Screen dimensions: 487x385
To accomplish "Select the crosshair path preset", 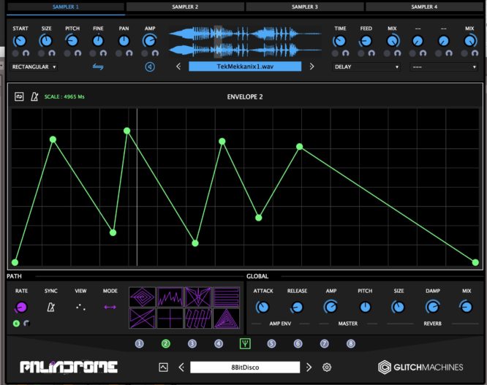I will tap(170, 319).
